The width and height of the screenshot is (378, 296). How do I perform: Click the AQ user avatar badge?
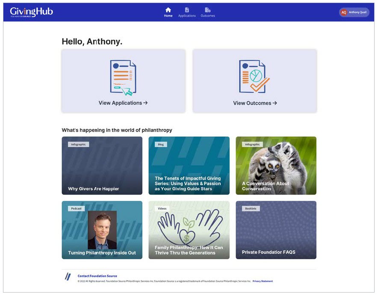(x=344, y=12)
